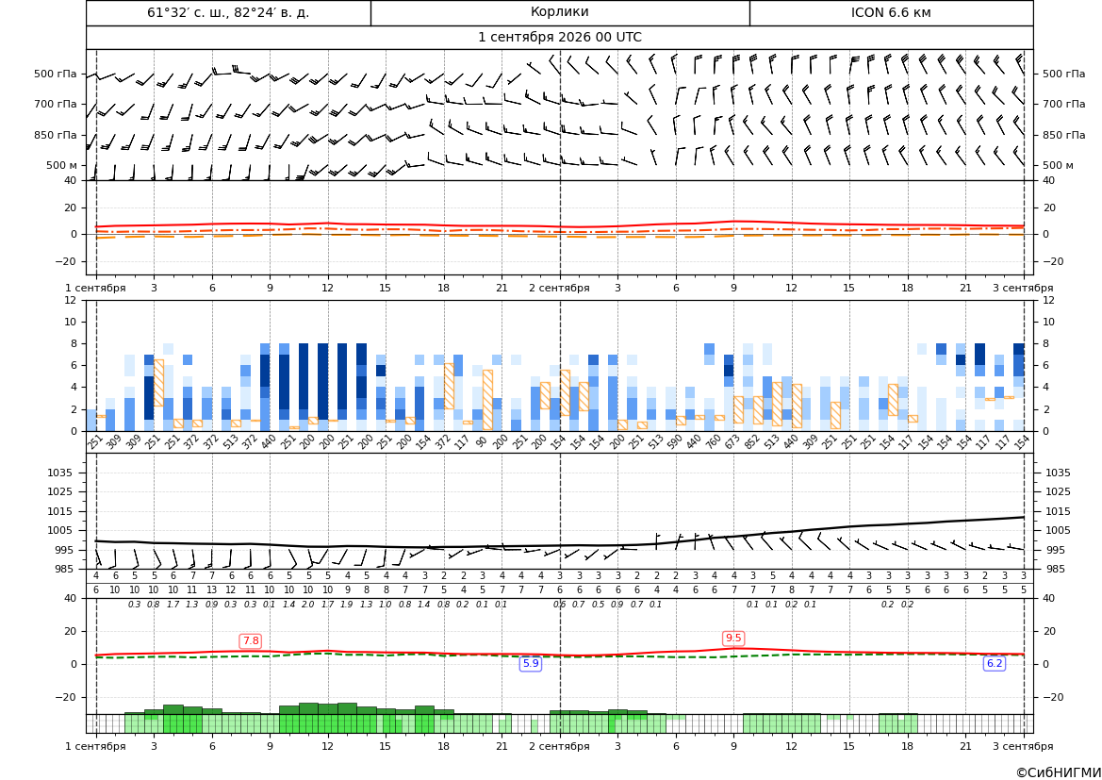Click the 852 cloud base value label
This screenshot has width=1102, height=780.
click(751, 443)
